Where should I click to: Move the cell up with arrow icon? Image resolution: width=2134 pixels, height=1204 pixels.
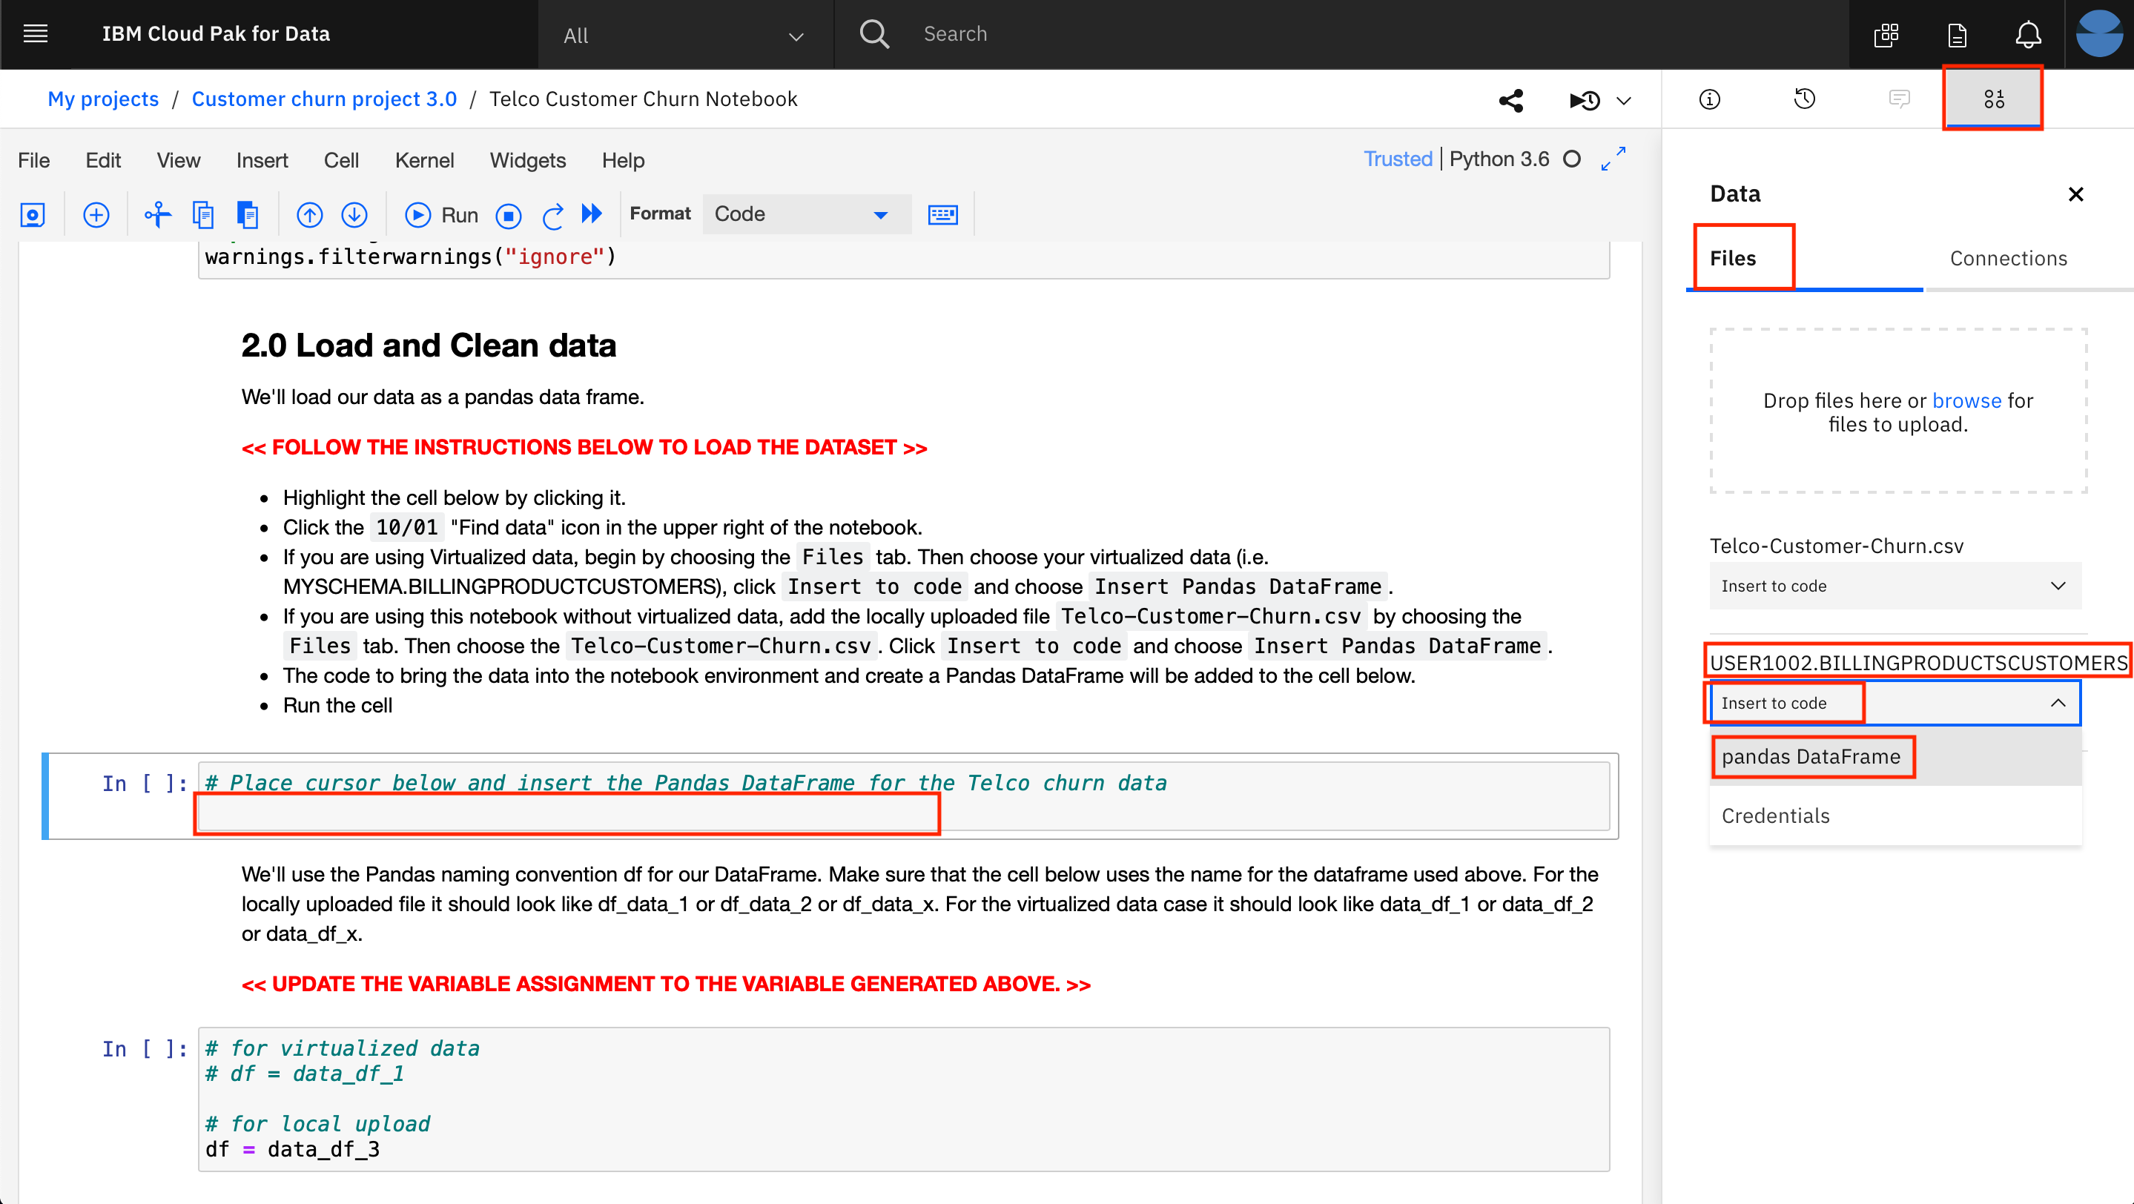tap(309, 214)
